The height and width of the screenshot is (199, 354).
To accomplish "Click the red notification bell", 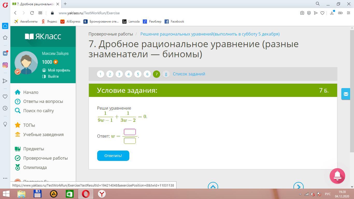I will [x=337, y=176].
